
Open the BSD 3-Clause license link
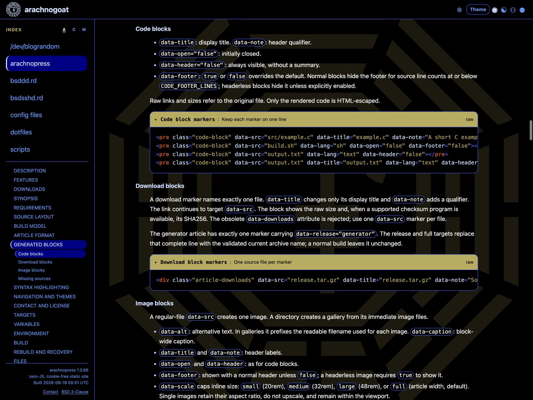pos(75,392)
